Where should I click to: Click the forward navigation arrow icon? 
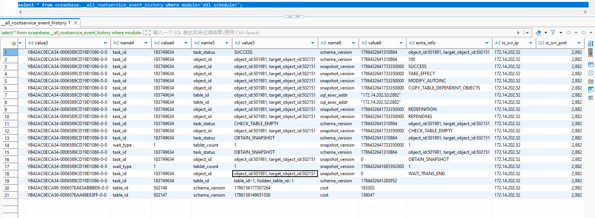click(x=583, y=33)
